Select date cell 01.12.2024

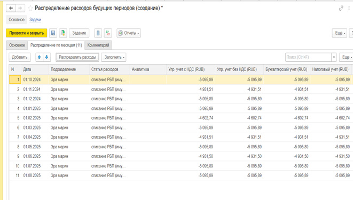click(35, 99)
